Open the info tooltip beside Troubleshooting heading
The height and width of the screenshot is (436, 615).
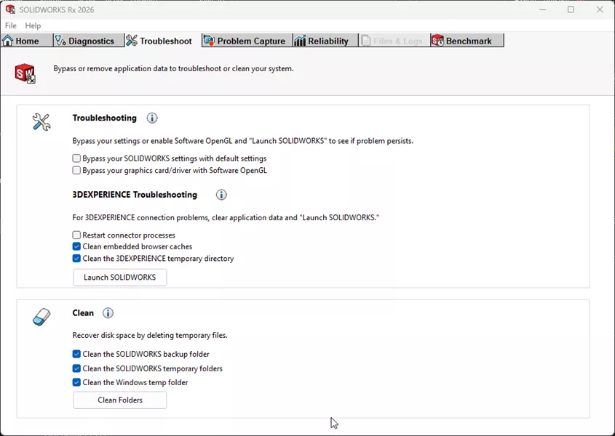(152, 118)
